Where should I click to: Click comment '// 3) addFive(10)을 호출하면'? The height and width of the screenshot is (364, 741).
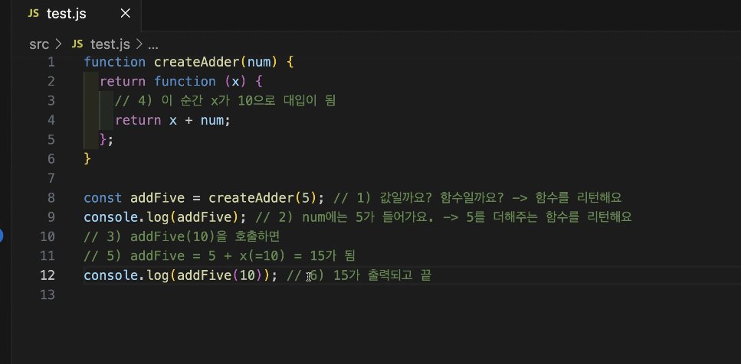click(182, 236)
